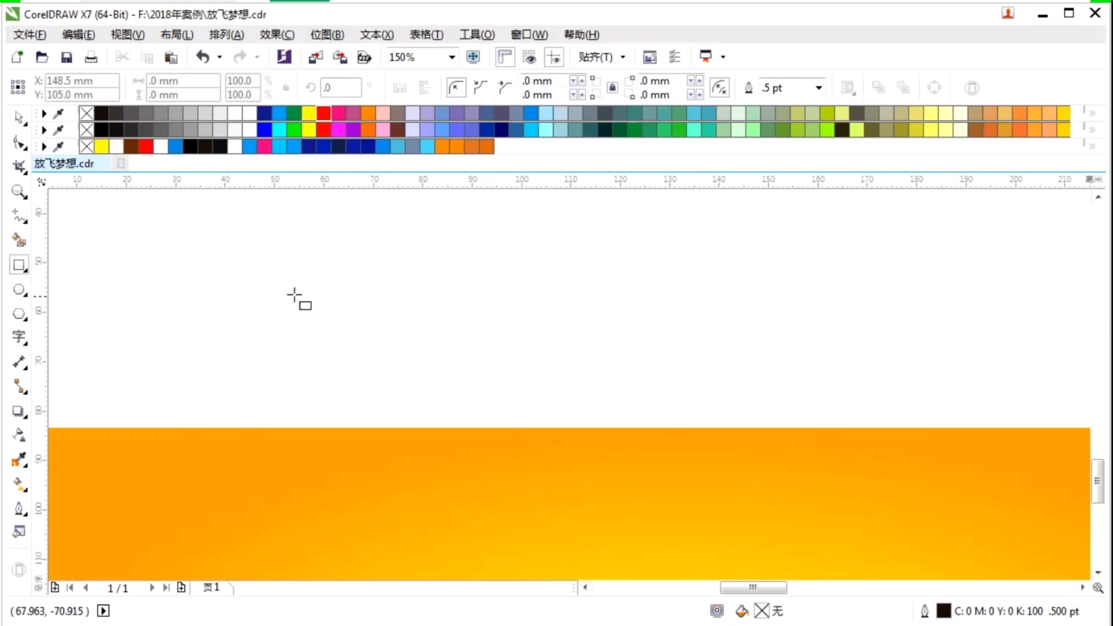Open the 位图(B) menu
This screenshot has height=626, width=1113.
(x=327, y=35)
